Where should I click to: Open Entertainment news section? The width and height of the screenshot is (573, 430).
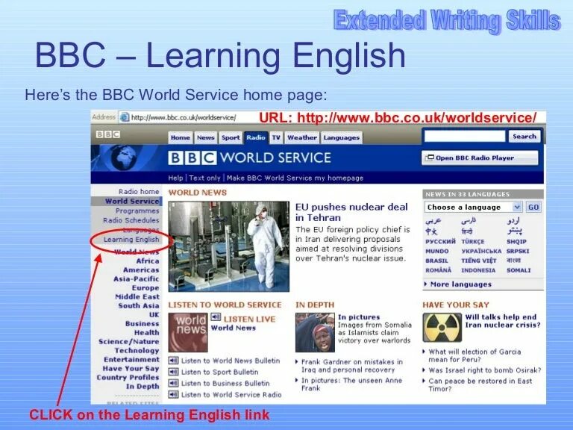point(131,359)
